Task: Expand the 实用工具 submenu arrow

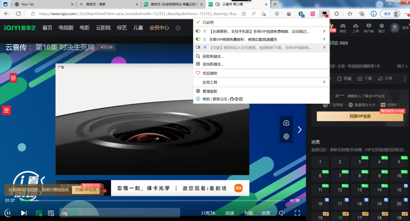Action: coord(324,82)
